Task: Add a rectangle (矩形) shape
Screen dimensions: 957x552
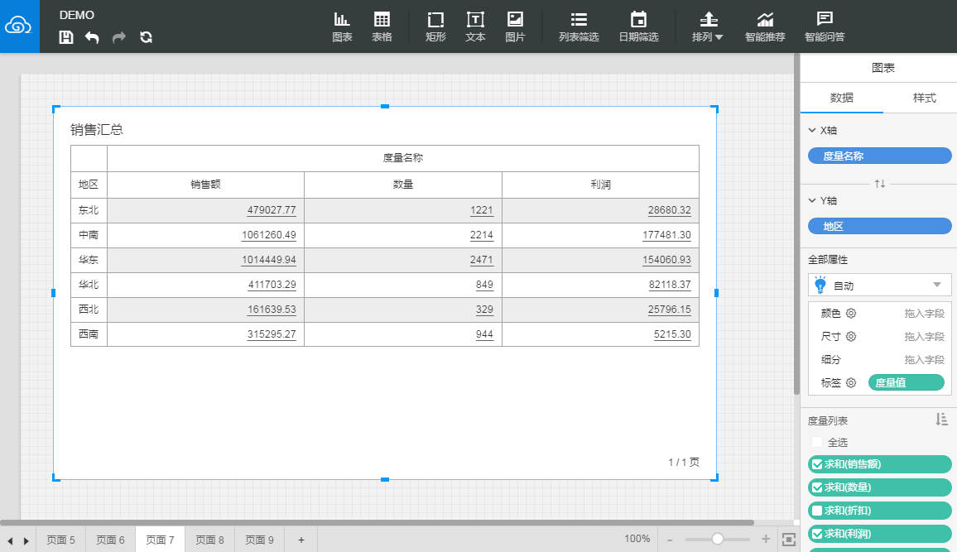Action: tap(435, 26)
